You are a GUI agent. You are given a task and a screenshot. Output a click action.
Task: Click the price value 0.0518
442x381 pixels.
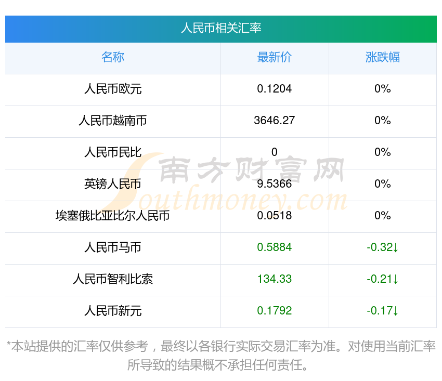pyautogui.click(x=274, y=216)
